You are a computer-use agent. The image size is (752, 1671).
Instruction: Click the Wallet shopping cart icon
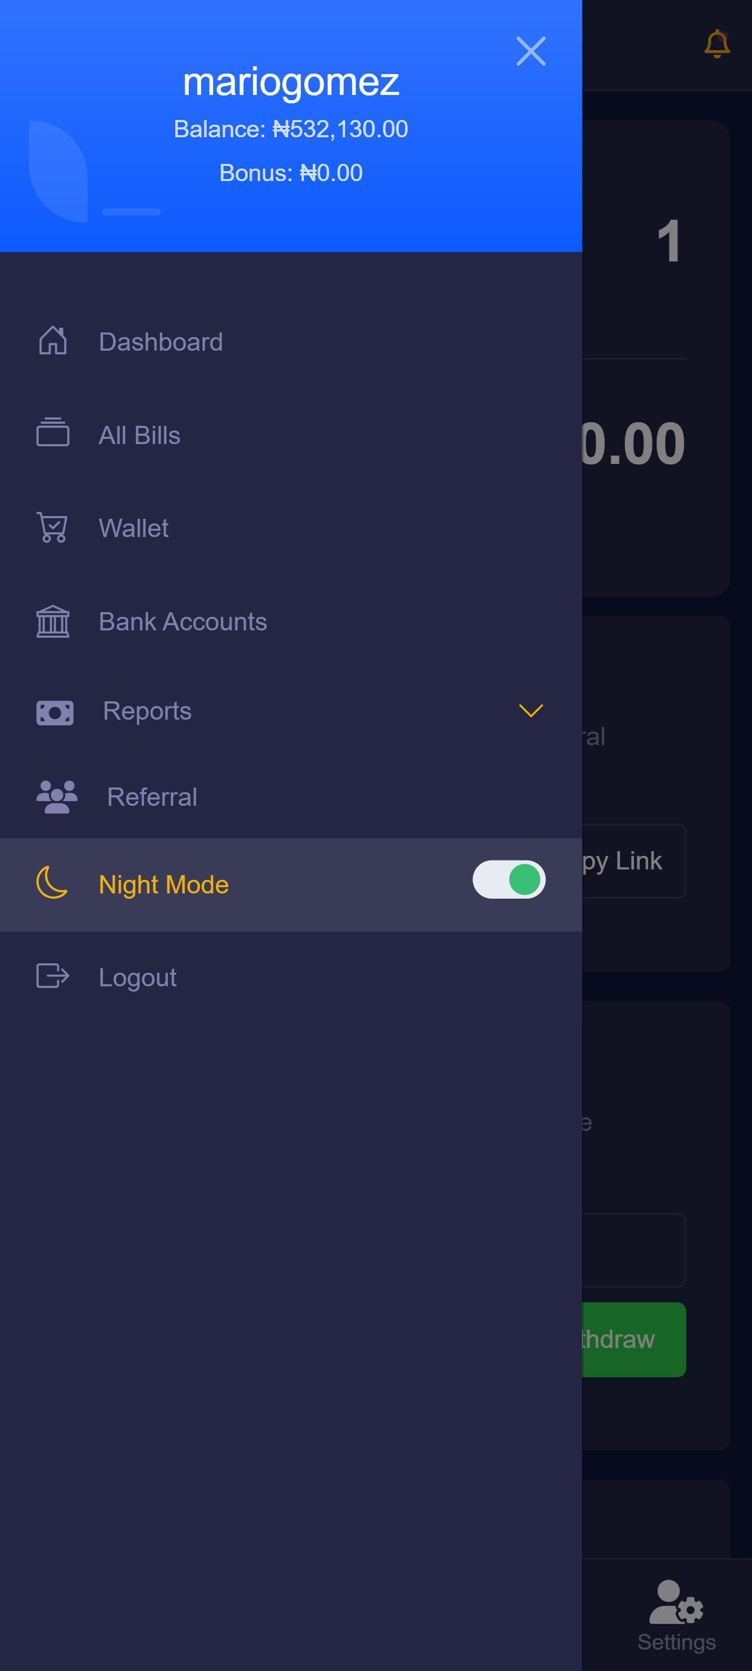click(53, 528)
